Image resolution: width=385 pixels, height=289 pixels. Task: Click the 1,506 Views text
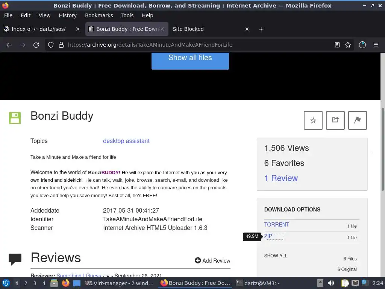pos(286,148)
